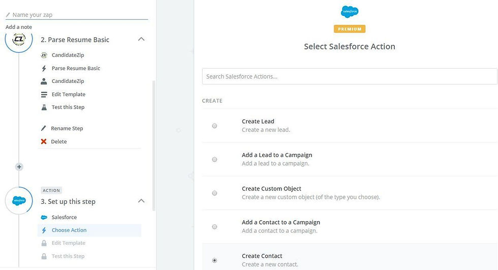Click lightning icon beside Choose Action
The image size is (498, 270).
[44, 230]
